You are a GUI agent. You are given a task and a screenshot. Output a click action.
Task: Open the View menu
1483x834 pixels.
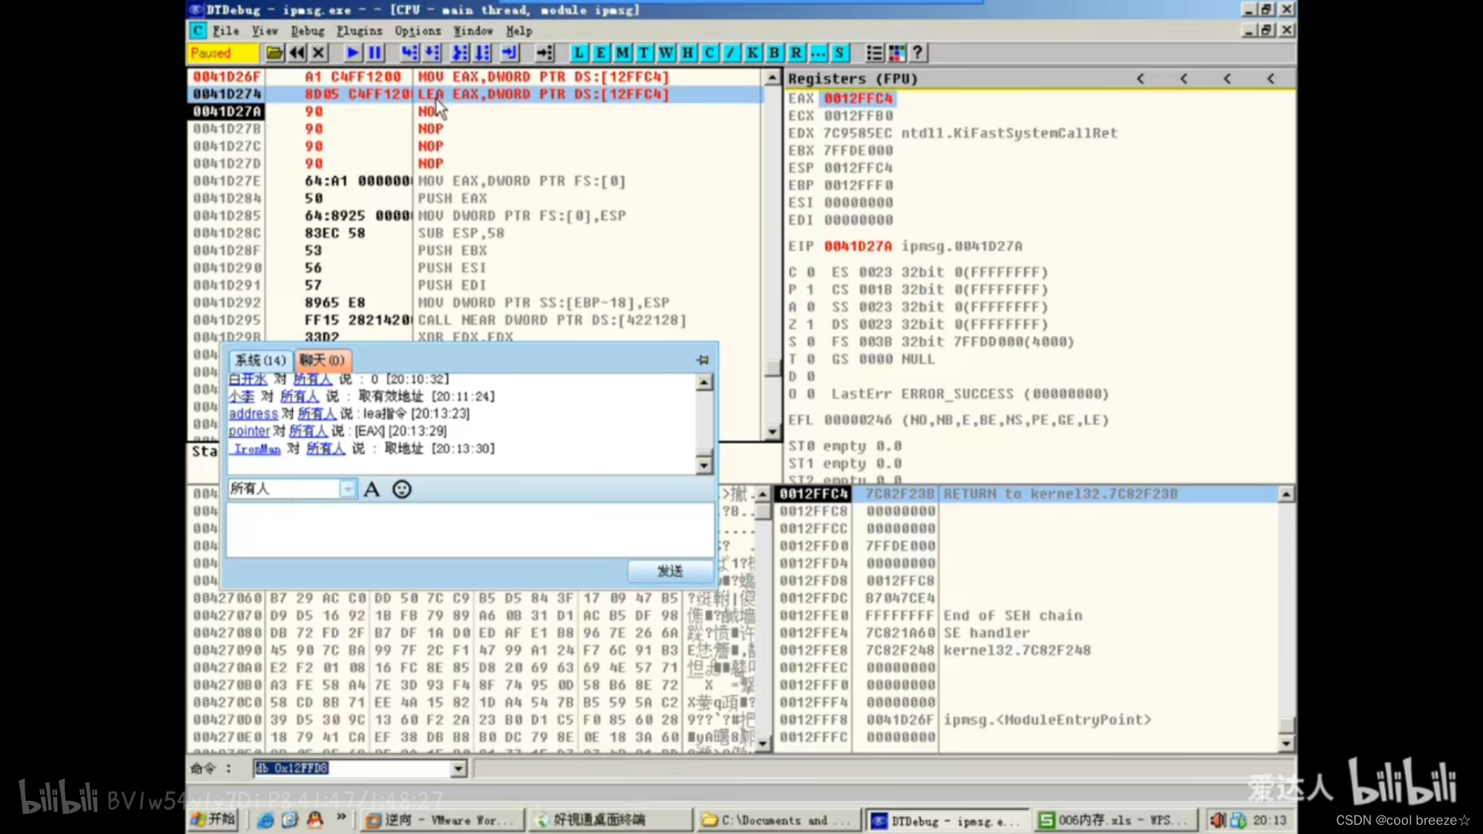(264, 31)
